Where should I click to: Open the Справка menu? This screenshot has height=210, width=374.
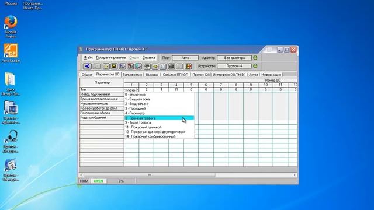click(148, 58)
